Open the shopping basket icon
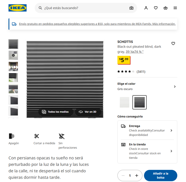The width and height of the screenshot is (186, 182). pyautogui.click(x=166, y=8)
